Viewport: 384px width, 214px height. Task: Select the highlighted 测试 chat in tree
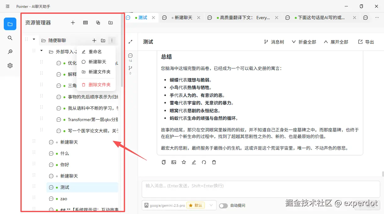click(82, 187)
